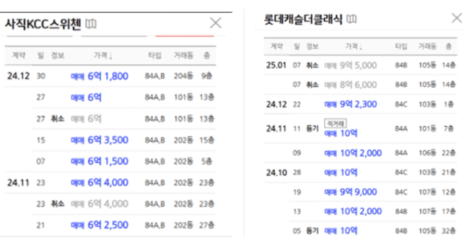Click 101동 cell in 직거래 10억 row
The width and height of the screenshot is (462, 238).
coord(428,129)
